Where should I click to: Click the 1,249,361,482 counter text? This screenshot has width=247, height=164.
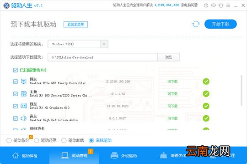167,5
